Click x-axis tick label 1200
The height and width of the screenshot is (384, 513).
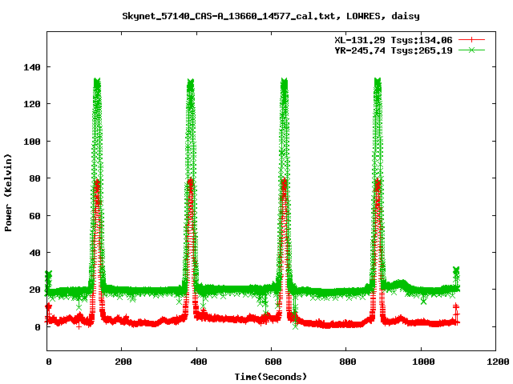(498, 362)
